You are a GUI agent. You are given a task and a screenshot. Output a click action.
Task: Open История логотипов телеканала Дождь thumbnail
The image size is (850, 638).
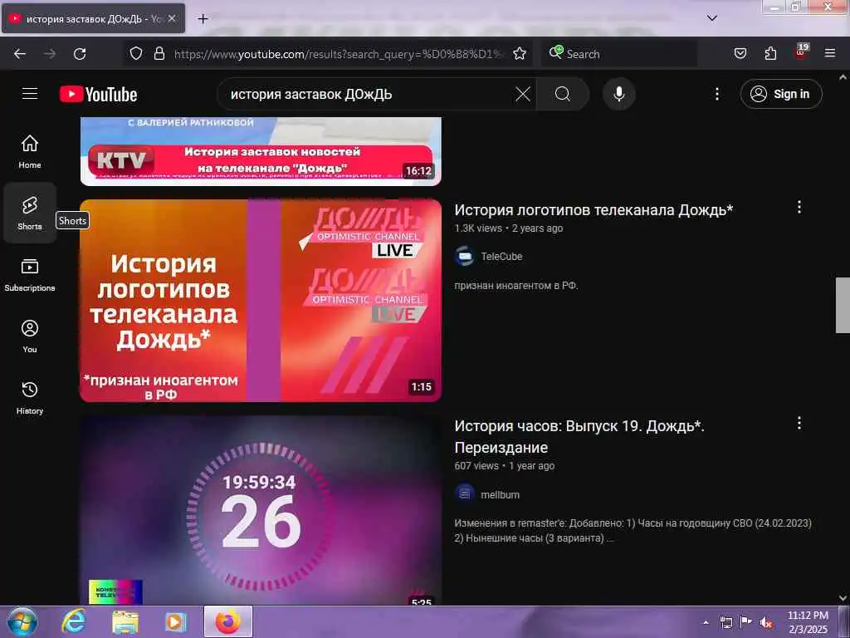(261, 301)
